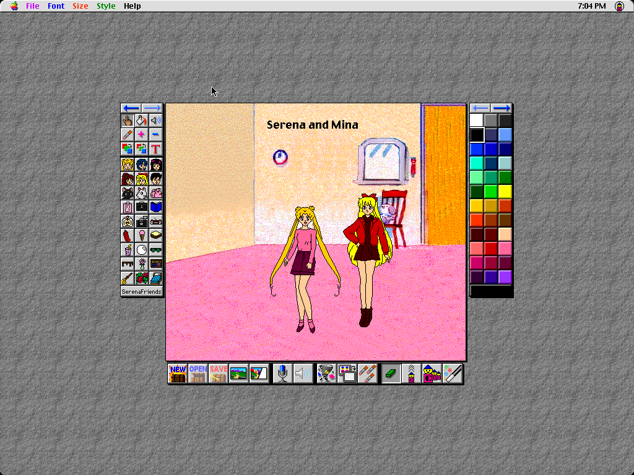Pick the blue book stamp
The height and width of the screenshot is (475, 634).
pyautogui.click(x=155, y=207)
